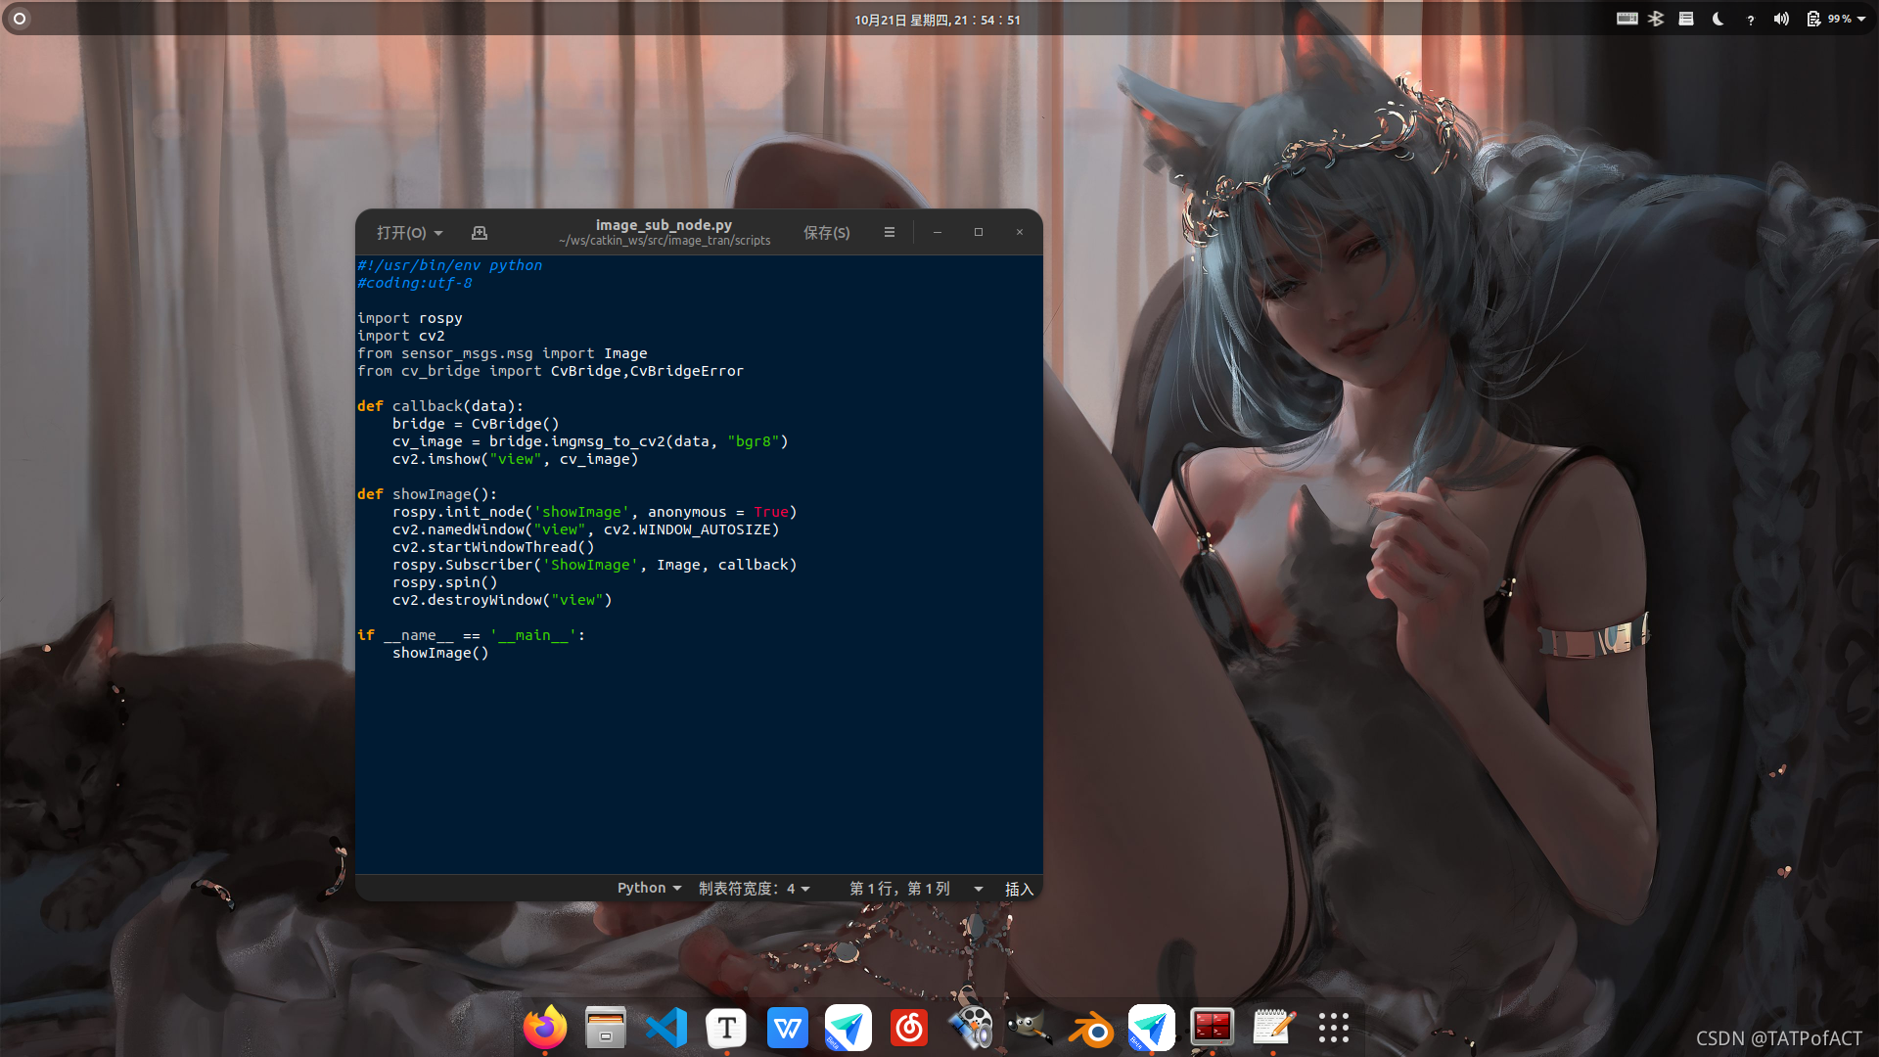Click the 插入 insert mode indicator

point(1019,889)
